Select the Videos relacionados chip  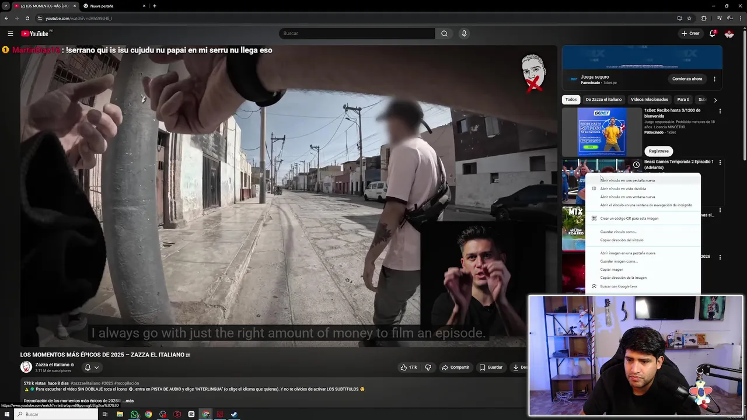[649, 99]
